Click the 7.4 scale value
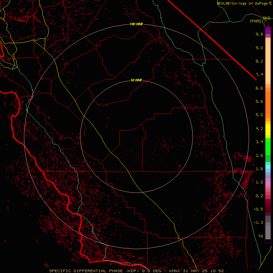This screenshot has height=273, width=273. (x=259, y=75)
